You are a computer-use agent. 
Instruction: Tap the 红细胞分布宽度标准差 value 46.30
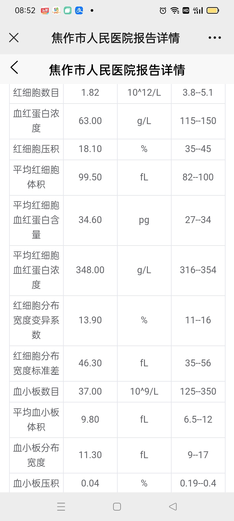90,363
